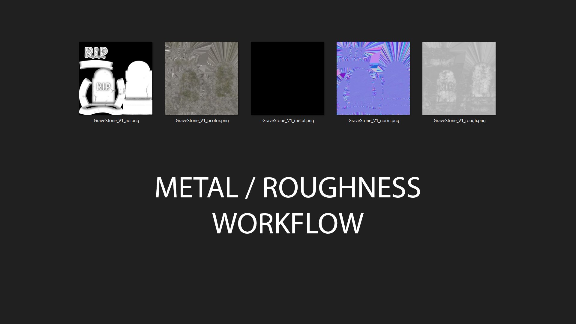Select the GraveStone_V1_bcolor.png texture thumbnail
This screenshot has height=324, width=576.
(x=202, y=78)
